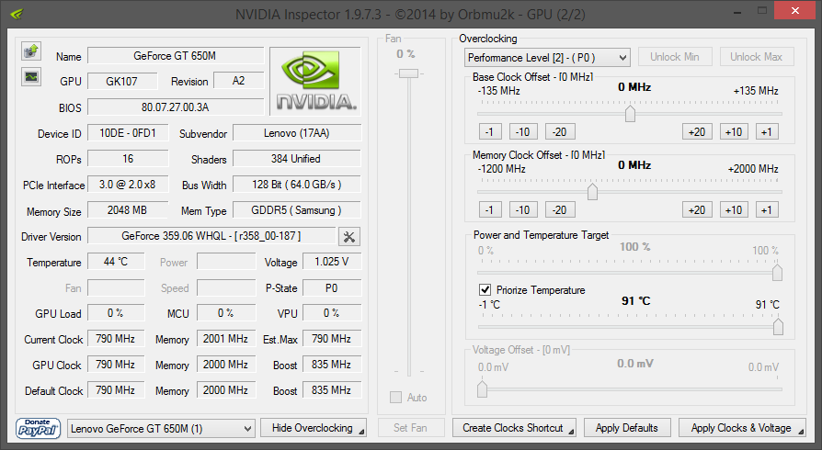Click -20 under Base Clock Offset
The width and height of the screenshot is (822, 450).
pos(560,132)
